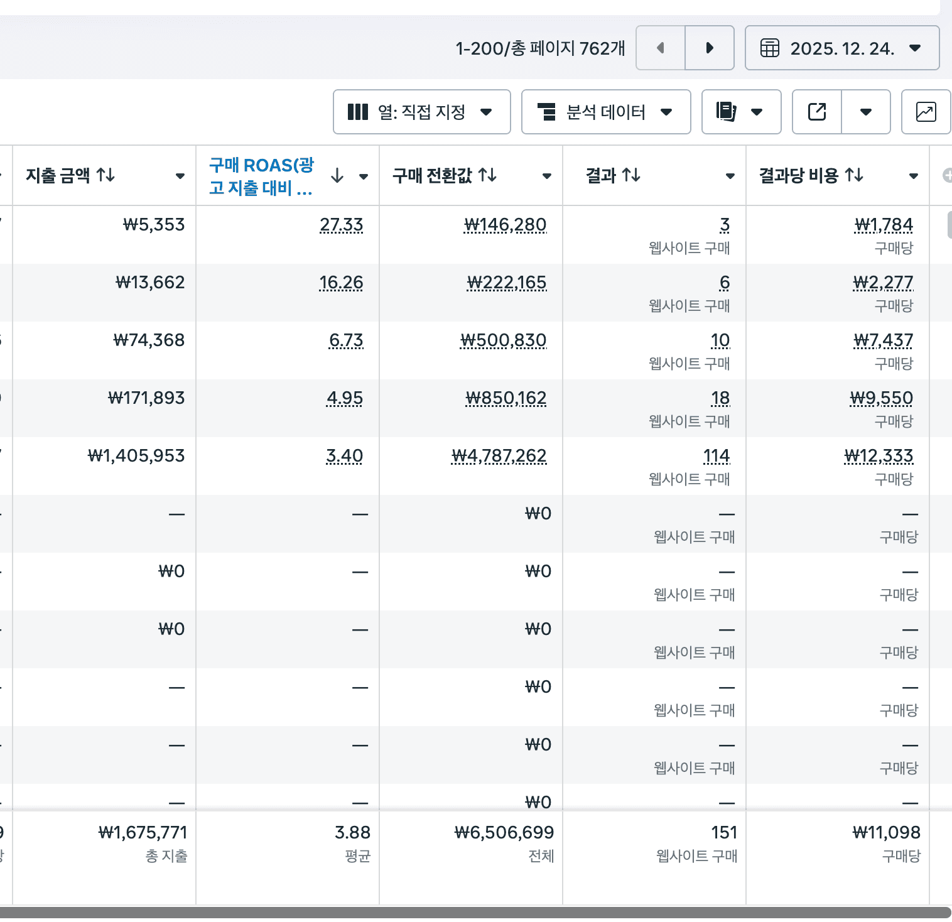Screen dimensions: 952x922
Task: Toggle descending sort arrow on 구매 ROAS
Action: pyautogui.click(x=337, y=176)
